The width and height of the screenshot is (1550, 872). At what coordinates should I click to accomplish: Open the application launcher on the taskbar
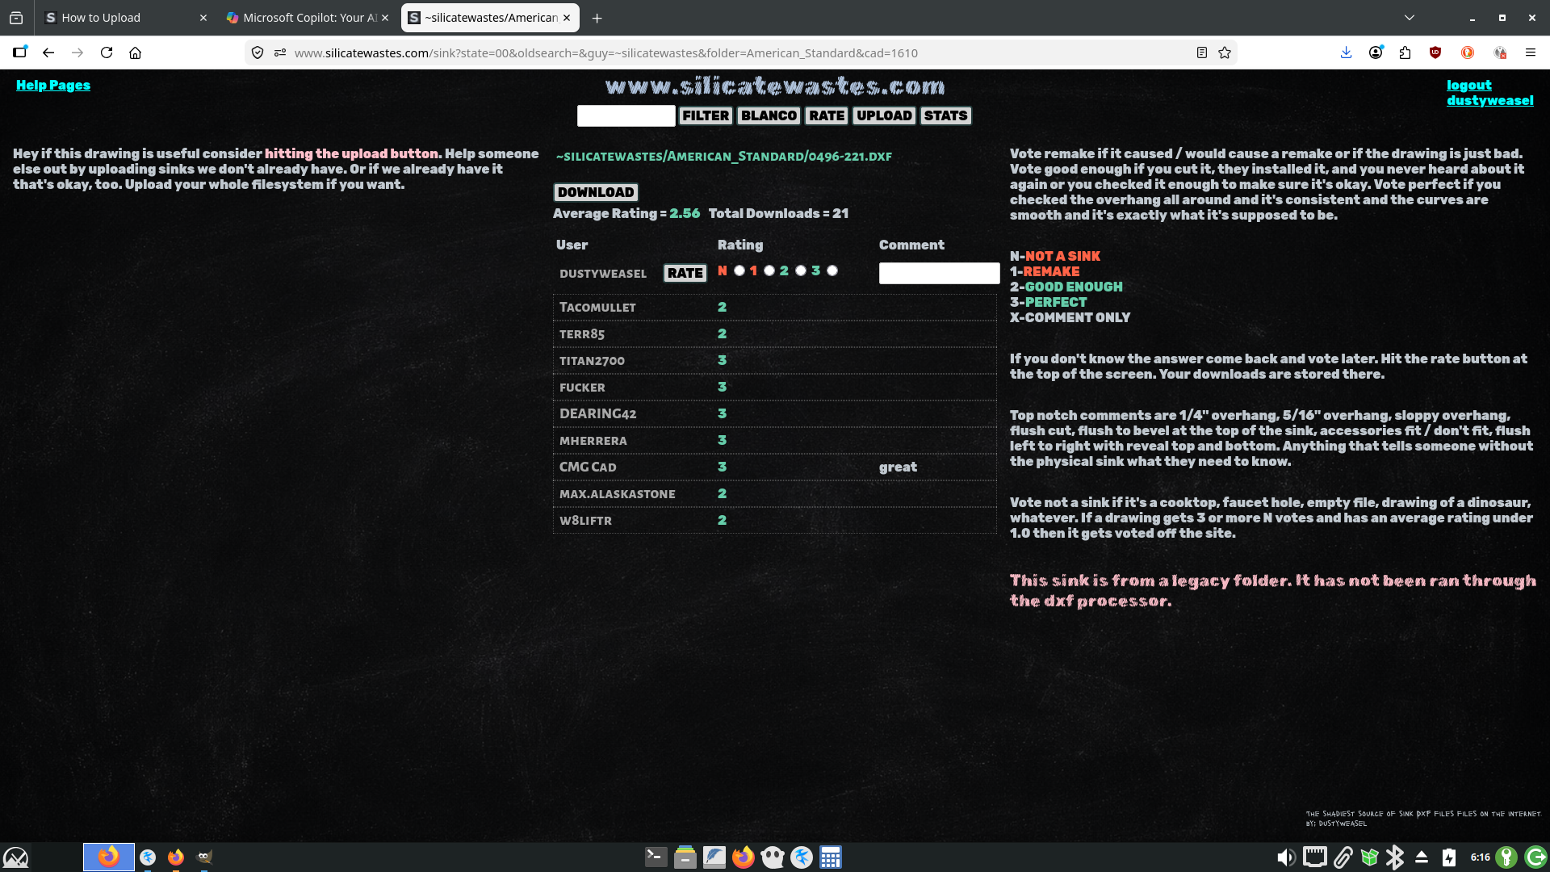tap(16, 857)
